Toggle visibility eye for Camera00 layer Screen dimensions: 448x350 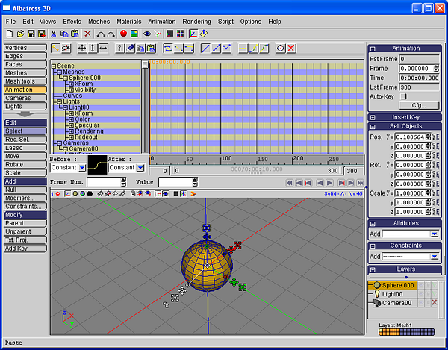point(420,302)
